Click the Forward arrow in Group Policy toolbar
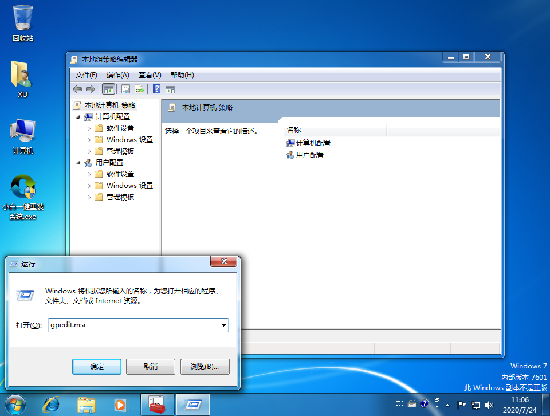Image resolution: width=550 pixels, height=416 pixels. tap(91, 89)
